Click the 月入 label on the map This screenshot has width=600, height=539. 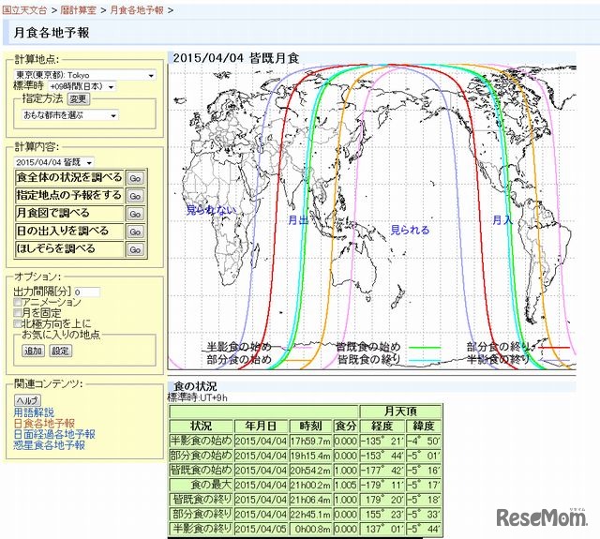(502, 220)
